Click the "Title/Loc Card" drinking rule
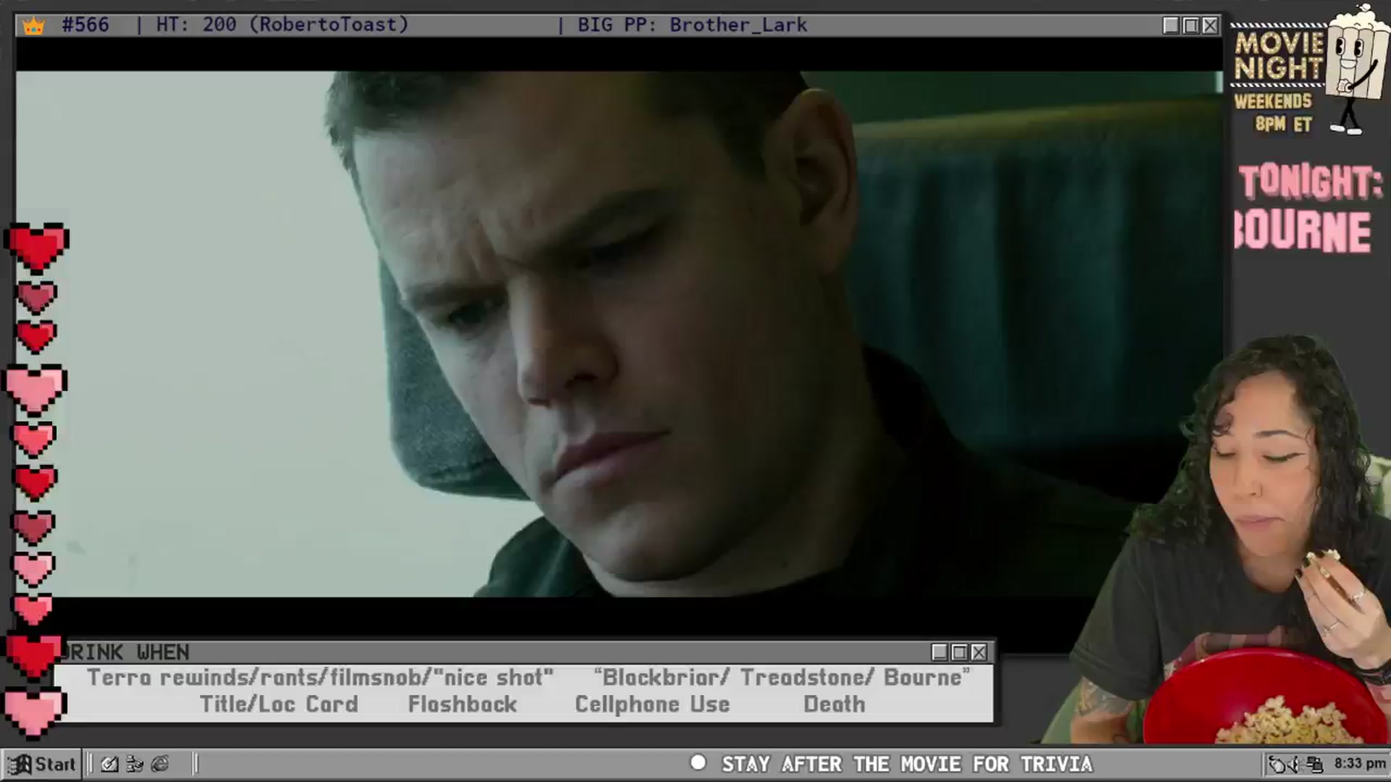The height and width of the screenshot is (782, 1391). (279, 704)
